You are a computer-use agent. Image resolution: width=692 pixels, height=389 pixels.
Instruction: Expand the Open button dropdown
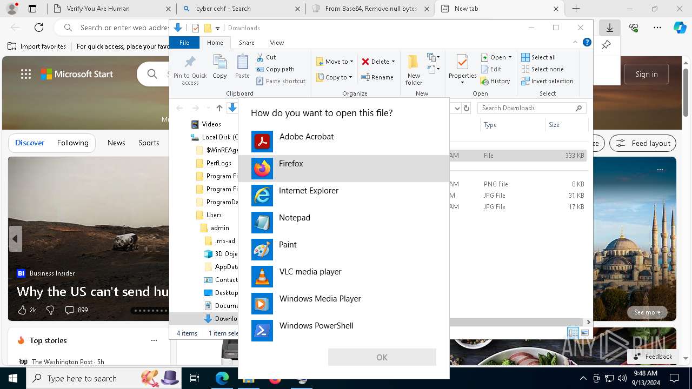click(x=496, y=57)
